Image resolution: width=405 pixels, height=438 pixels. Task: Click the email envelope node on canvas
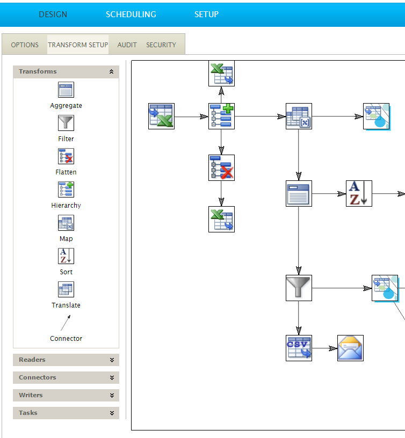(x=350, y=348)
